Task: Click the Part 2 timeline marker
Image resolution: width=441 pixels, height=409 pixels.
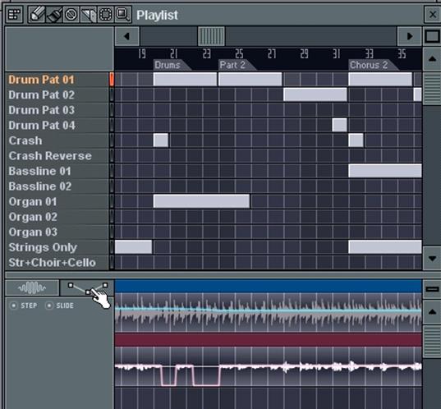Action: [237, 65]
